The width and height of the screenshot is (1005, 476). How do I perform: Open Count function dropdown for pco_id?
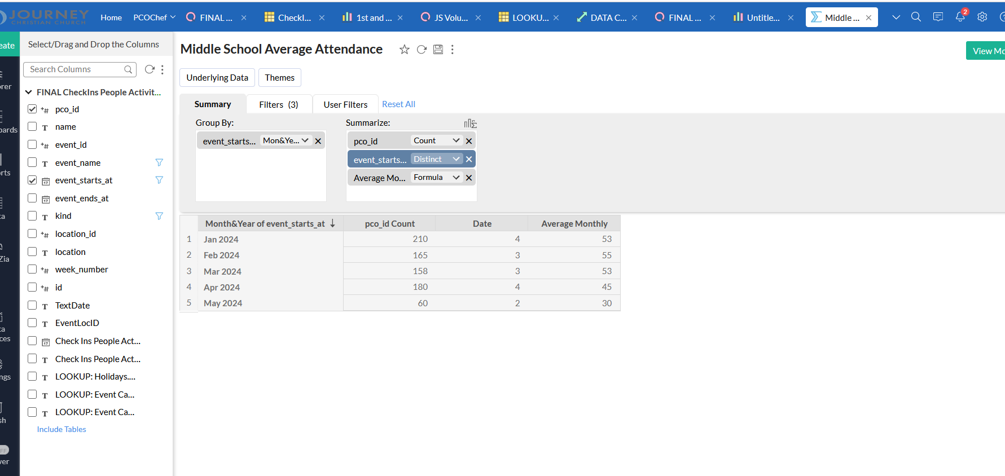coord(437,140)
